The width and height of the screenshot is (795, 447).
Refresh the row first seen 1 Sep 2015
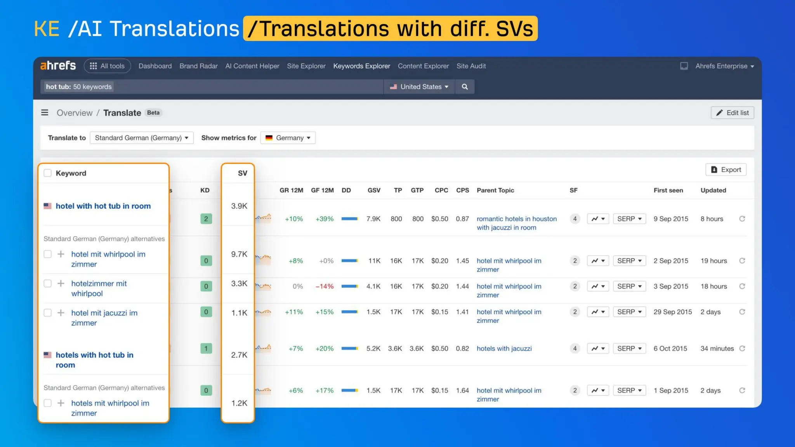pos(742,390)
